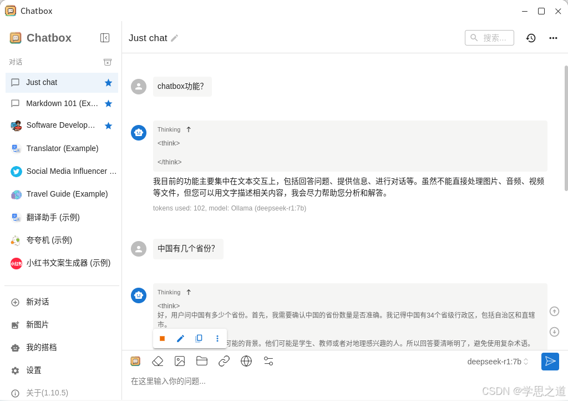Screen dimensions: 568x401
Task: Toggle star on Just chat conversation
Action: 108,83
